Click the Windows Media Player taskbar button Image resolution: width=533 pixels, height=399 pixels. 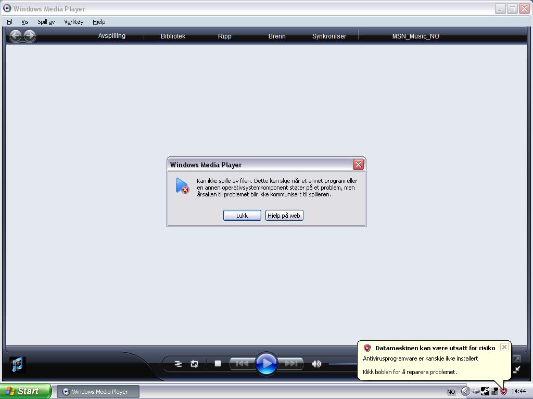(x=98, y=392)
